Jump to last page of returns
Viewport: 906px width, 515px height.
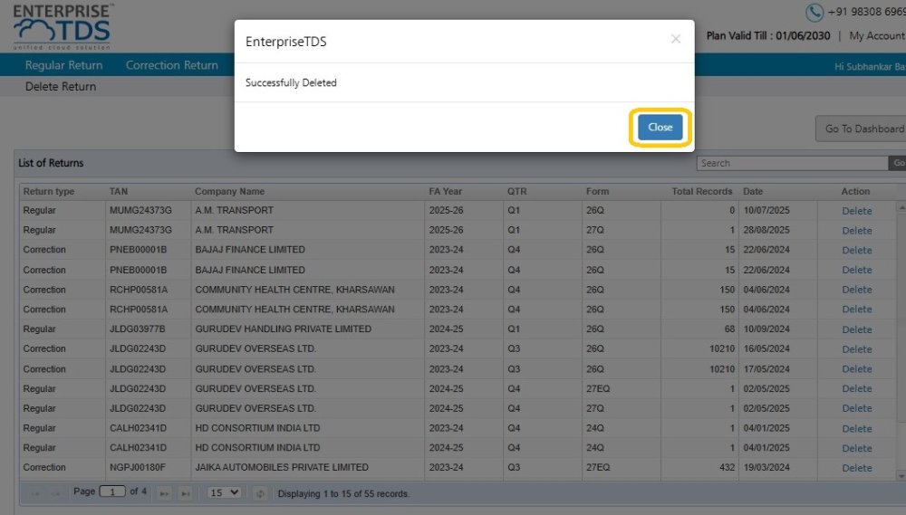click(x=186, y=493)
